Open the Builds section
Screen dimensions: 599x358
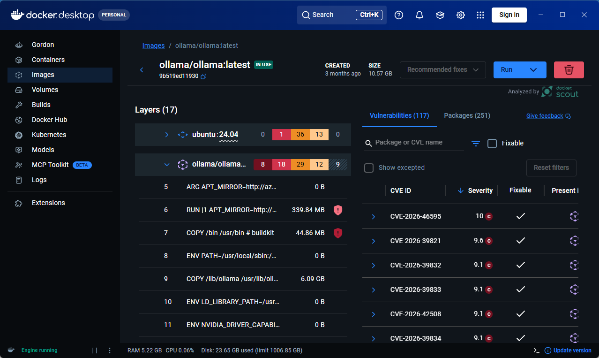60,105
